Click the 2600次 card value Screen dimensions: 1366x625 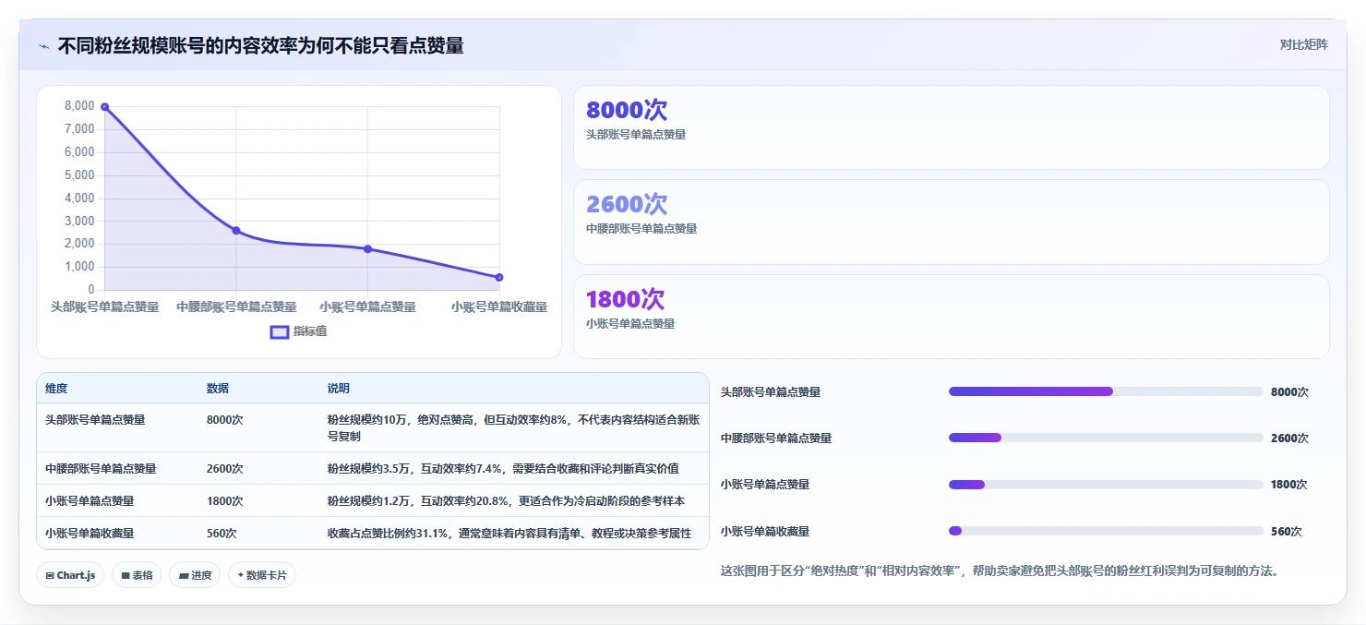pos(627,204)
